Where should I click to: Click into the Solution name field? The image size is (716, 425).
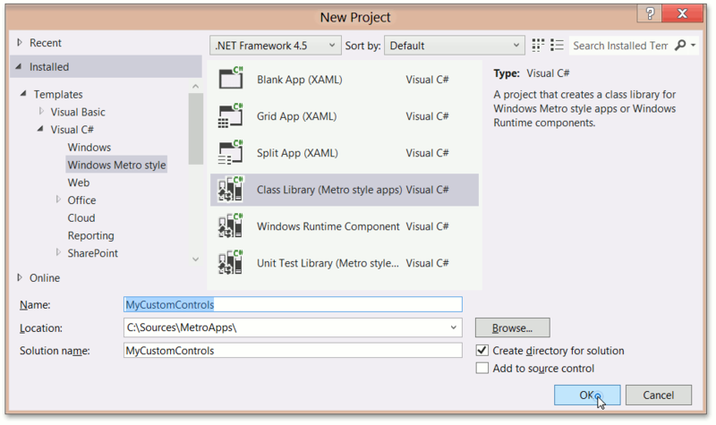pos(293,351)
